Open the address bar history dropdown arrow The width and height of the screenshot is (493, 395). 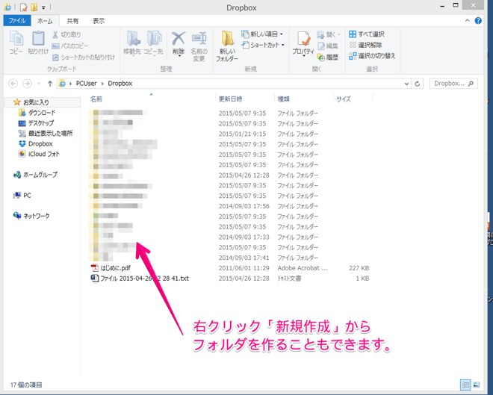406,84
